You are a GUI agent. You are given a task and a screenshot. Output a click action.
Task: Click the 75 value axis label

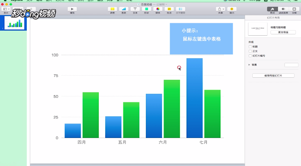click(56, 76)
